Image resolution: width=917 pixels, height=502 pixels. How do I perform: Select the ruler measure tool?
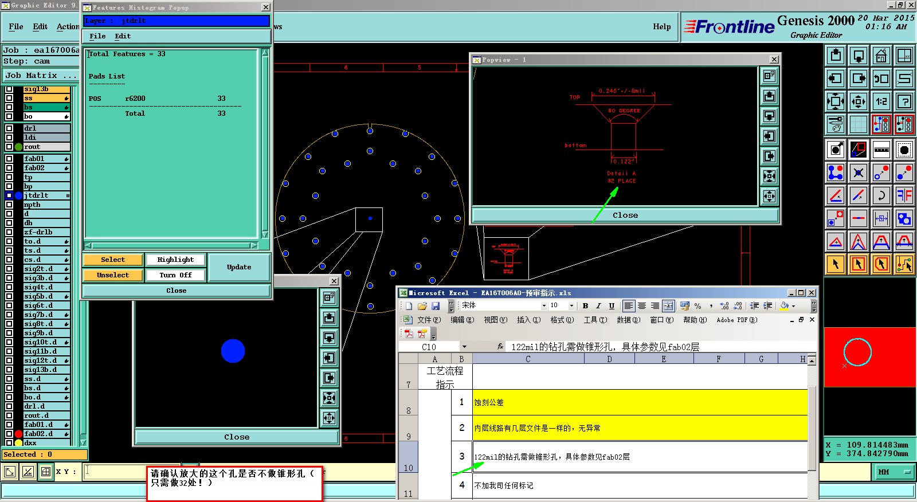click(881, 150)
